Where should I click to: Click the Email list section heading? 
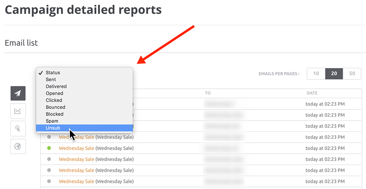(x=21, y=43)
